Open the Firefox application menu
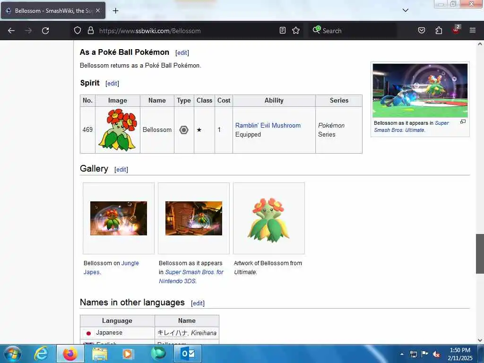 tap(472, 30)
